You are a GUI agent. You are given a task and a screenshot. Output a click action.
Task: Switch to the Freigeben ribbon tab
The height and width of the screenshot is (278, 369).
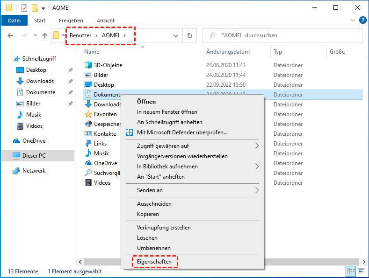[71, 21]
